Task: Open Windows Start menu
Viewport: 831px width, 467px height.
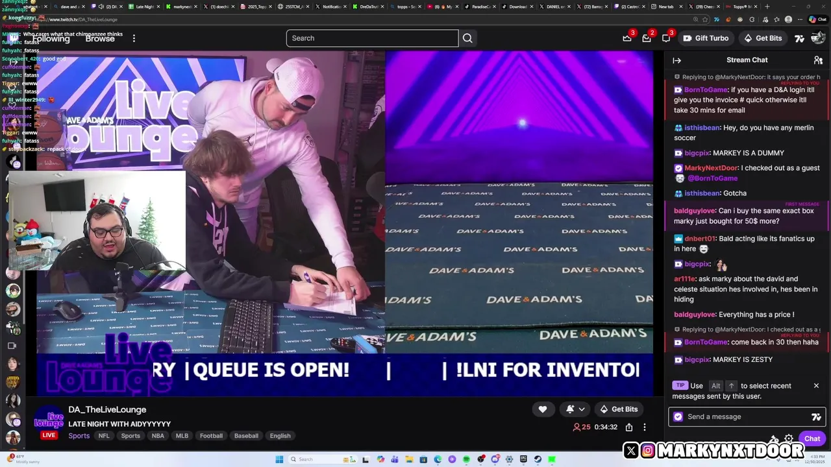Action: tap(279, 459)
